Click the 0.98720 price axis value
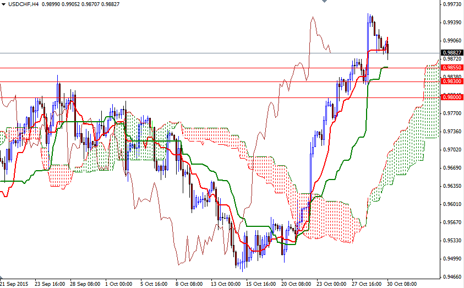The image size is (464, 288). pos(452,59)
